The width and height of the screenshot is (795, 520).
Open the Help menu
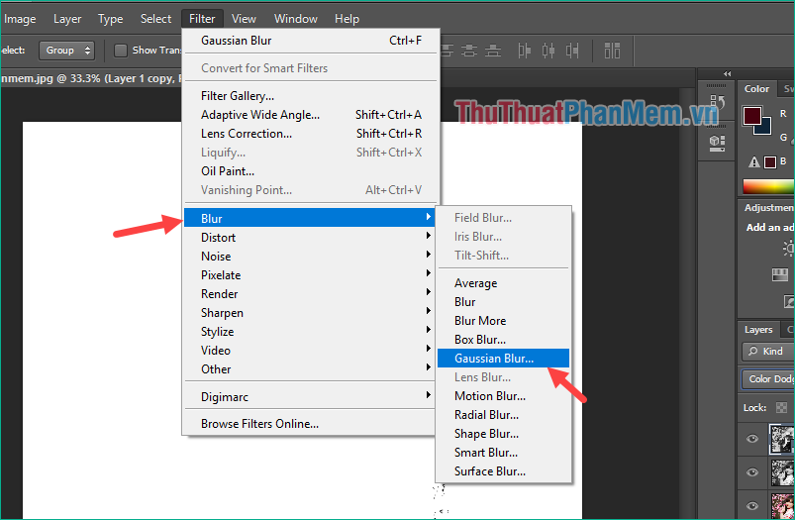pos(347,19)
